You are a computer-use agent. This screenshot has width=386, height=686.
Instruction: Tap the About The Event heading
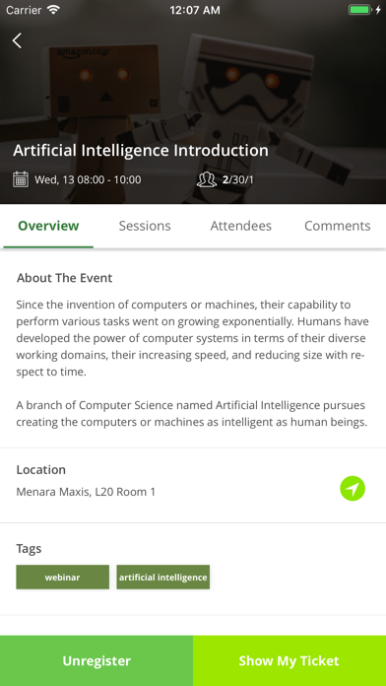pyautogui.click(x=65, y=278)
